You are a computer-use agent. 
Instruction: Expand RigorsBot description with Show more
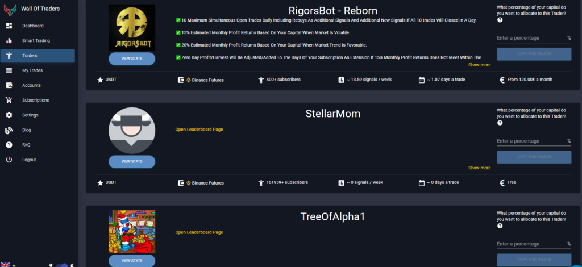click(x=479, y=65)
